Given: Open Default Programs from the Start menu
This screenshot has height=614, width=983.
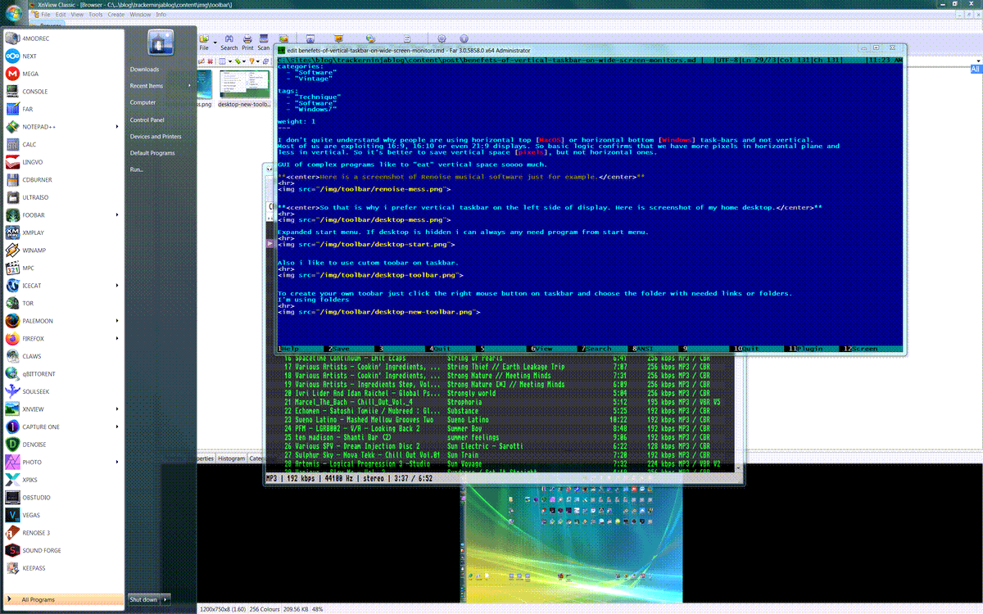Looking at the screenshot, I should (x=152, y=153).
